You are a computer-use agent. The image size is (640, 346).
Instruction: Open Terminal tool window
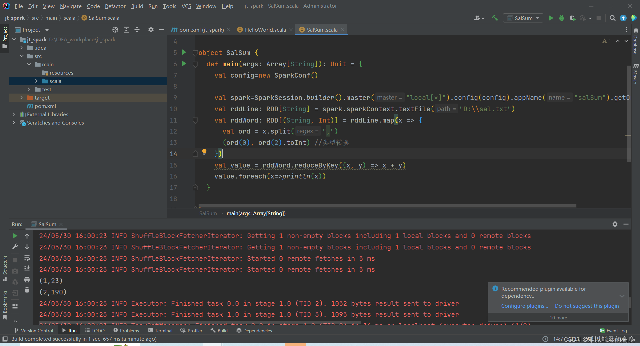coord(160,330)
